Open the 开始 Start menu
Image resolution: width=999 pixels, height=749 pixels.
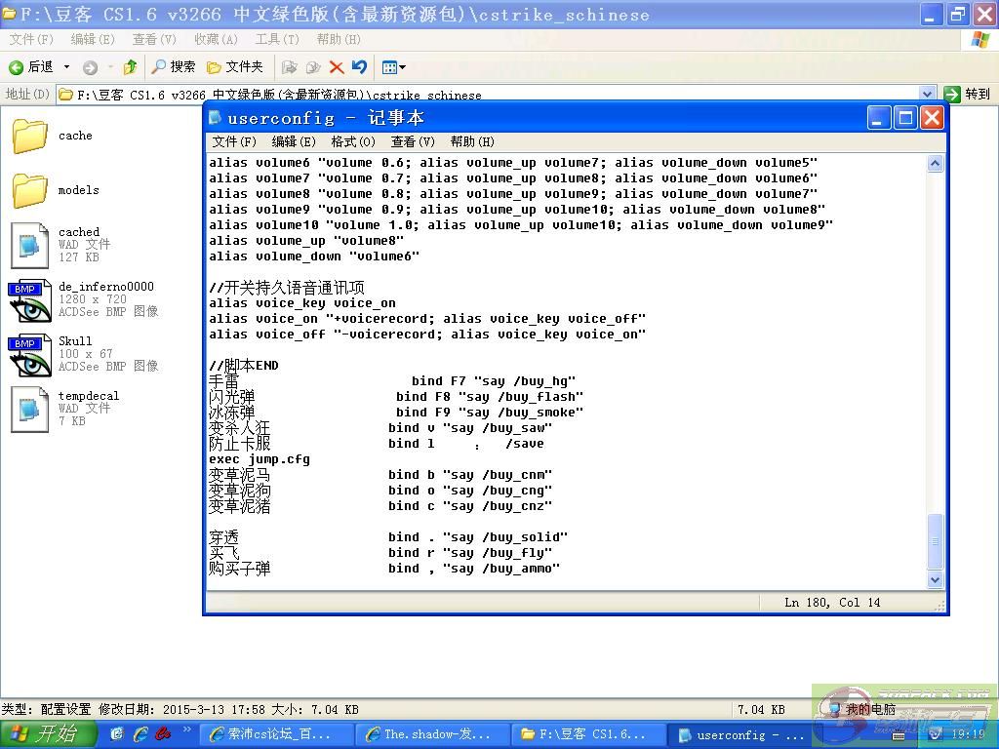[x=47, y=734]
